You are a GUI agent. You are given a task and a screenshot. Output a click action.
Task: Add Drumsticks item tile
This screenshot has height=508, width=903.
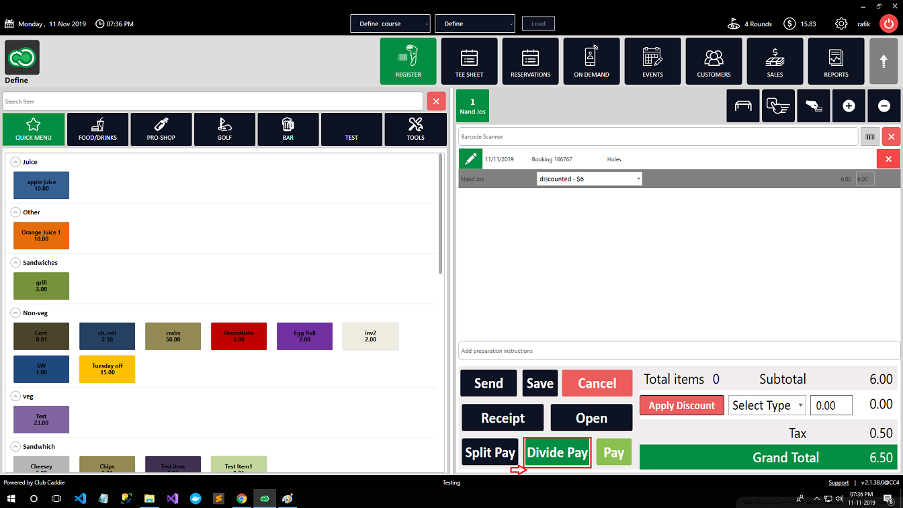coord(239,336)
